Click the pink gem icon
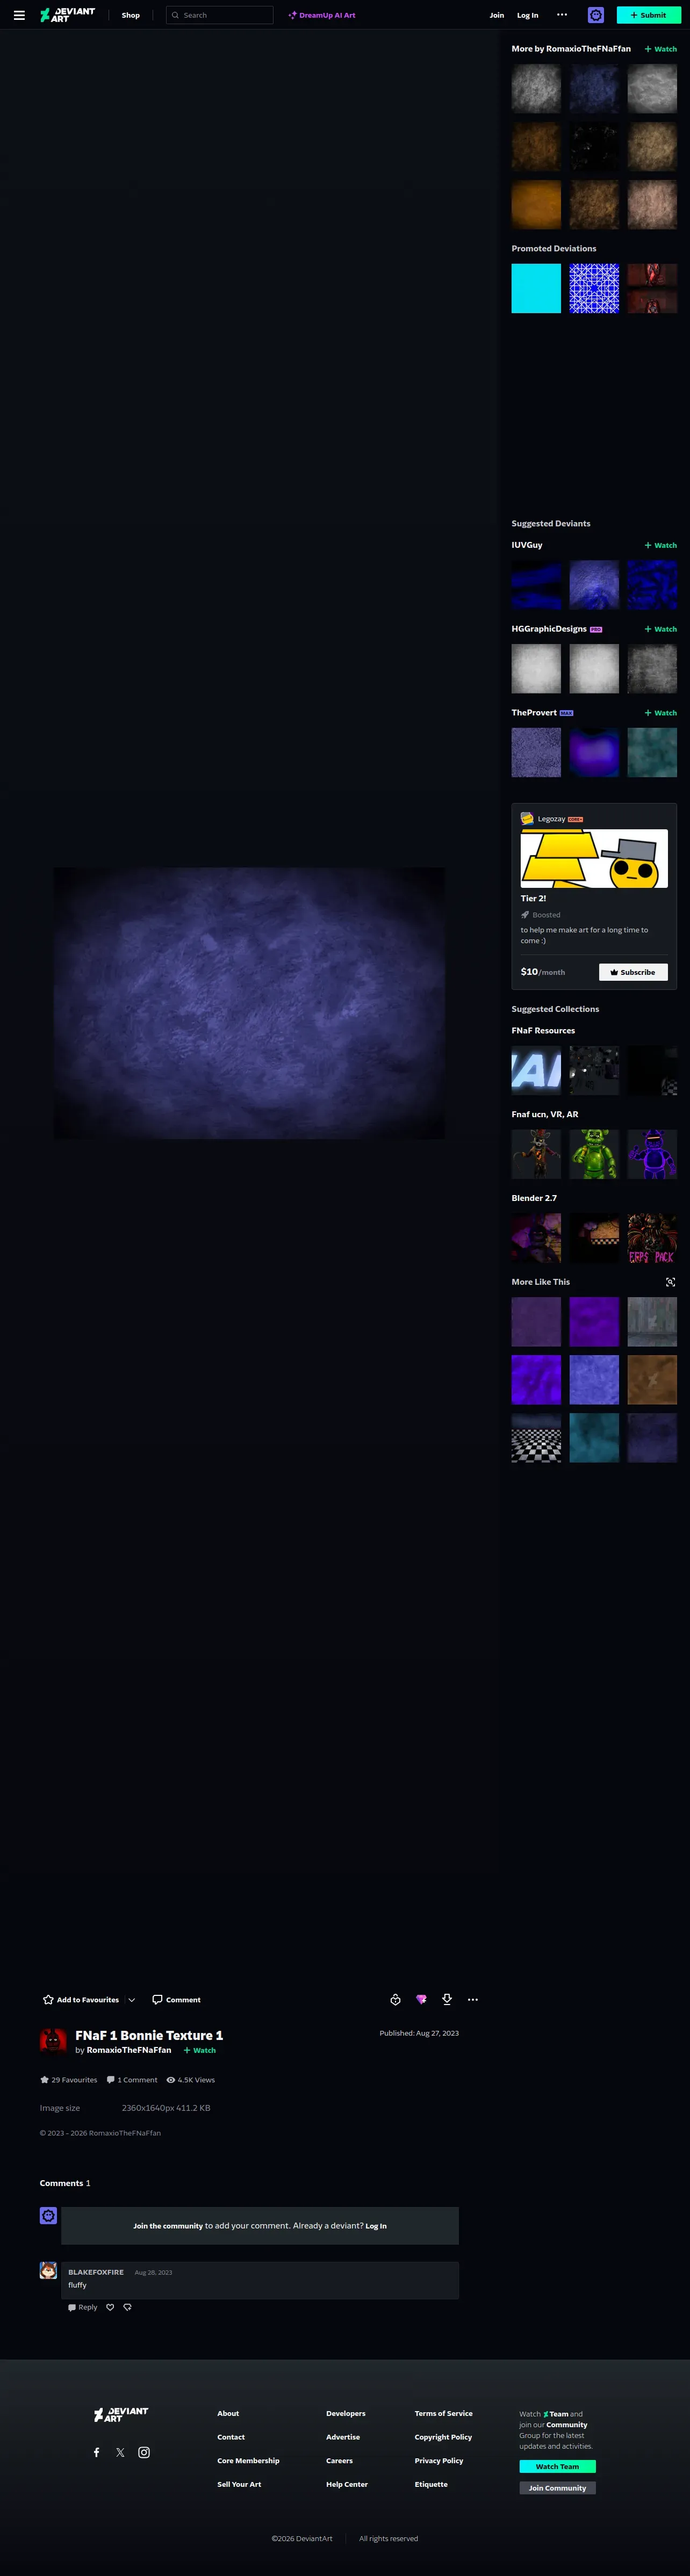 (421, 2000)
